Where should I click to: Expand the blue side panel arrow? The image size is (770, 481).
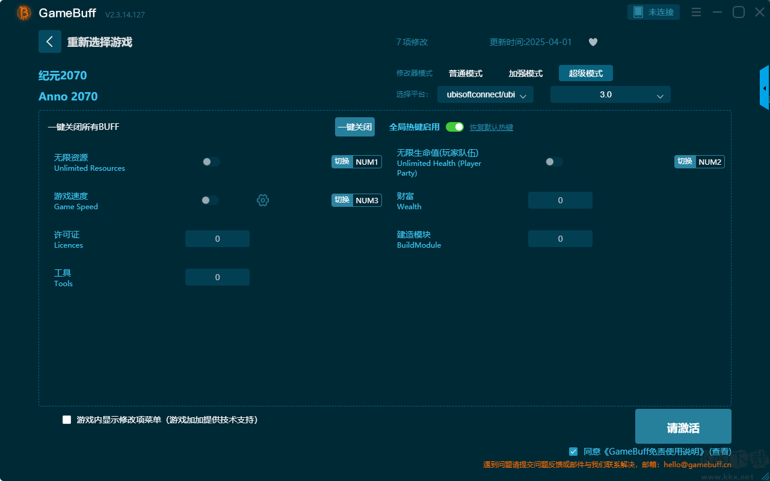point(765,88)
